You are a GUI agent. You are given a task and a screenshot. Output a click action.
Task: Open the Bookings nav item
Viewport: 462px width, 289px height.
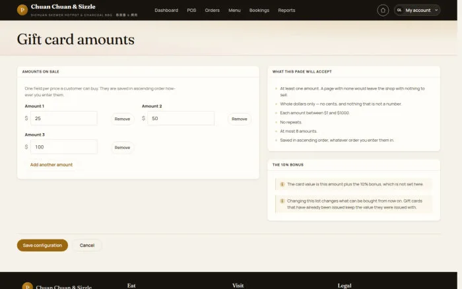tap(259, 11)
